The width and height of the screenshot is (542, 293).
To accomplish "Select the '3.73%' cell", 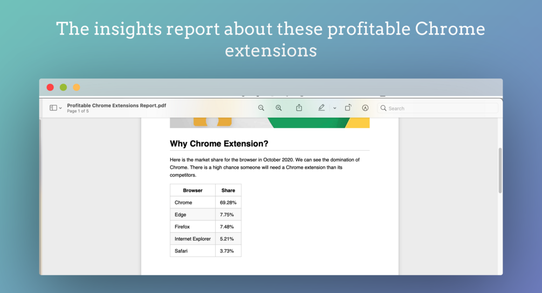I will point(228,251).
